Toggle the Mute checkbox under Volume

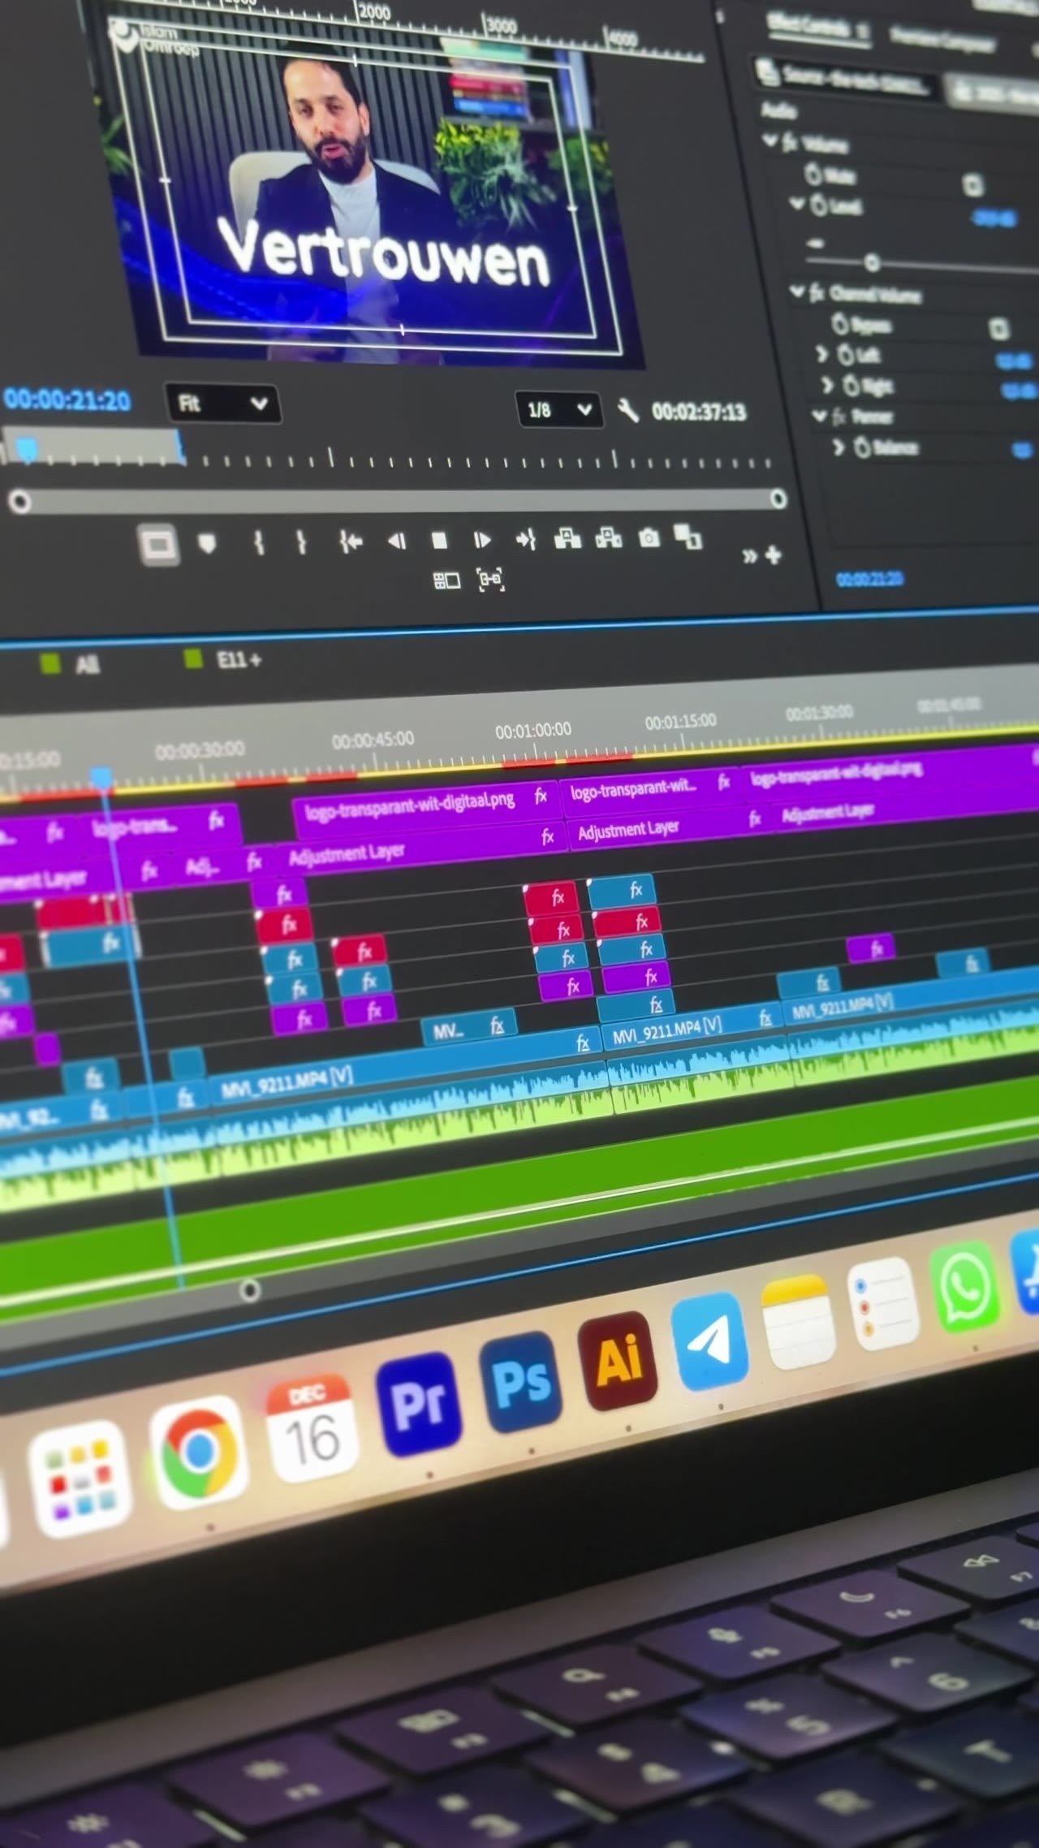point(972,184)
